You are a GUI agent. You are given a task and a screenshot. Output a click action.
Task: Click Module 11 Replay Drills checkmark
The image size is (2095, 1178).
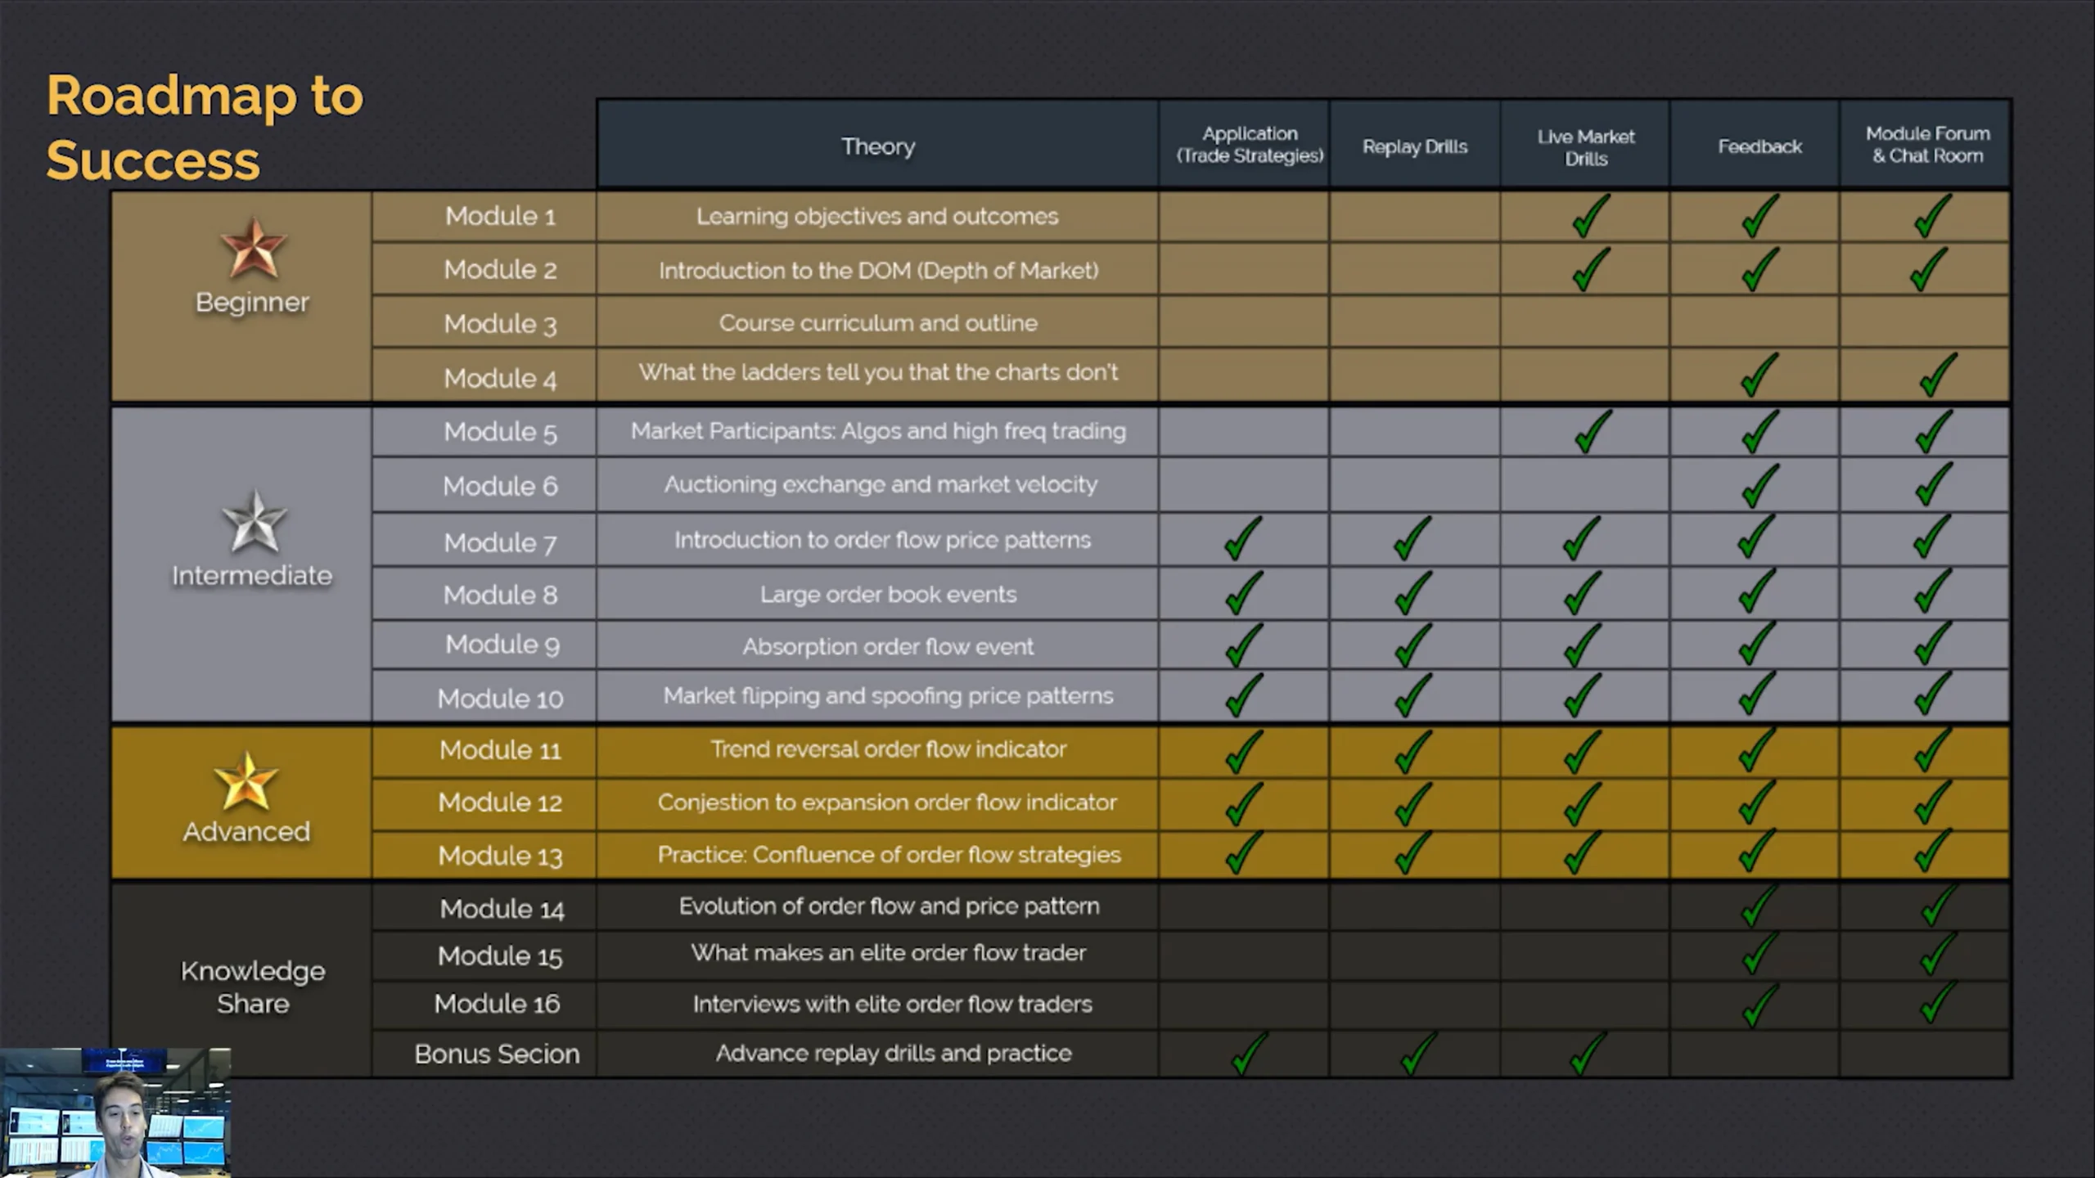tap(1412, 751)
